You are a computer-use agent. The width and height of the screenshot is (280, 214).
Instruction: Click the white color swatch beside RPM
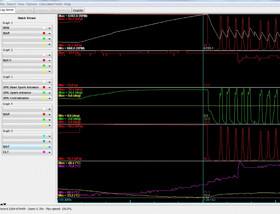[x=44, y=28]
